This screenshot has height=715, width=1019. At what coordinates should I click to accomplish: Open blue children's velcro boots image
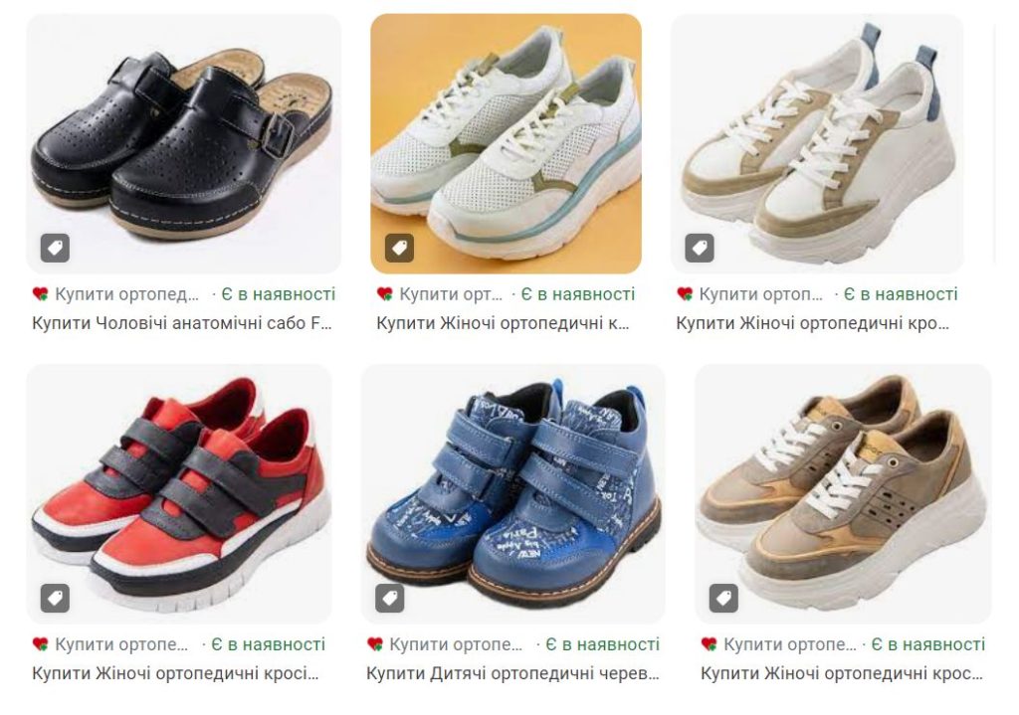pyautogui.click(x=512, y=493)
